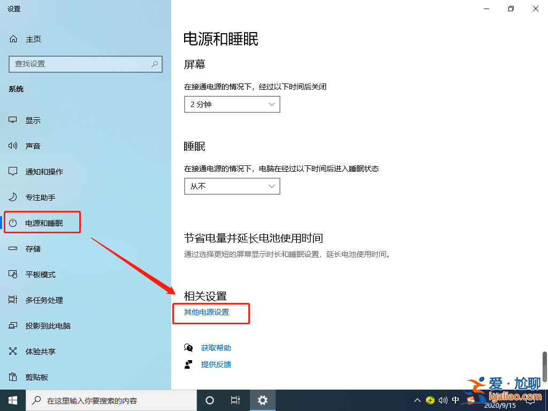Screen dimensions: 548x411
Task: Open the sleep timeout dropdown showing 从不
Action: [232, 186]
